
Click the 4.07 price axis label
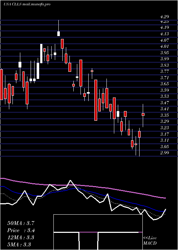pos(164,40)
